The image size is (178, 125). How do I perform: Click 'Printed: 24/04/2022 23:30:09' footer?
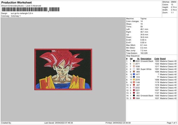(x=118, y=123)
